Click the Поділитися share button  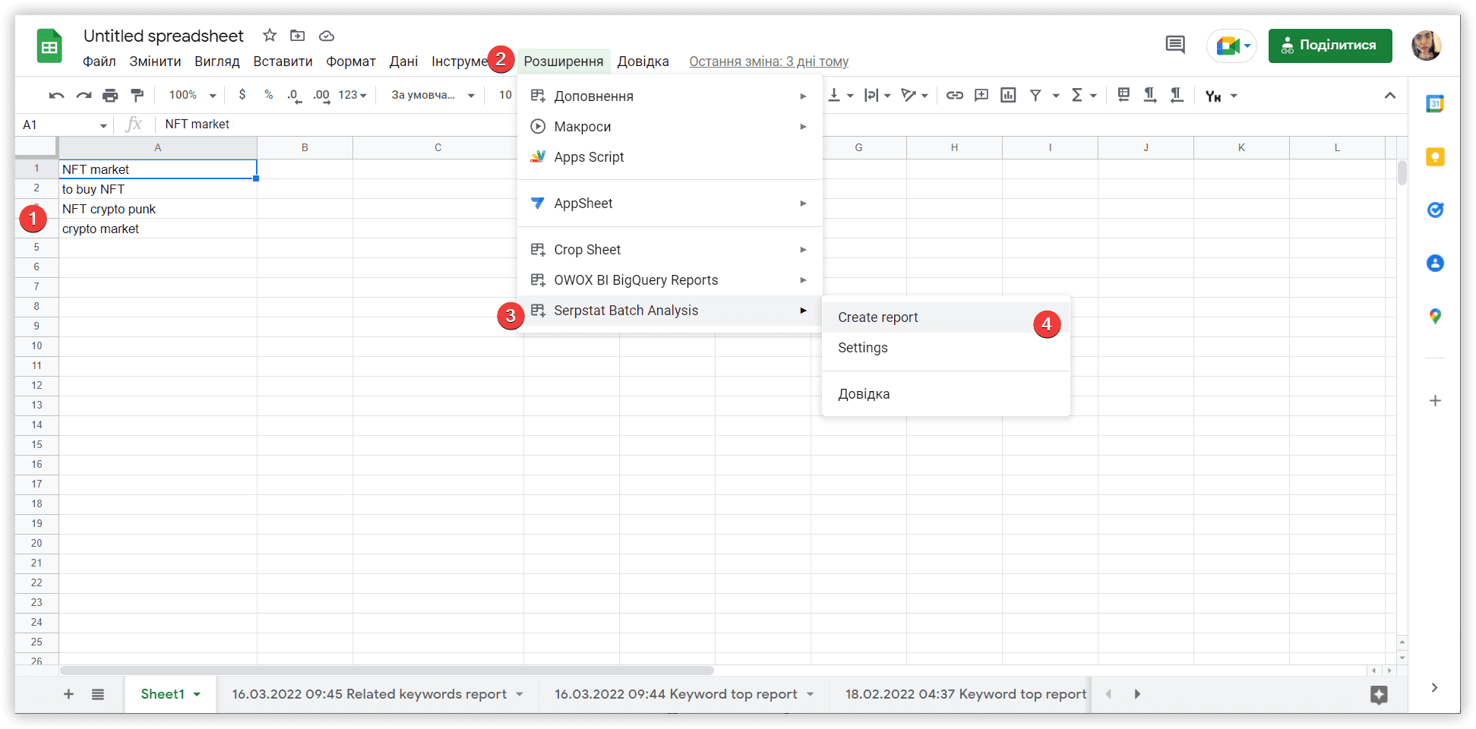pos(1330,46)
